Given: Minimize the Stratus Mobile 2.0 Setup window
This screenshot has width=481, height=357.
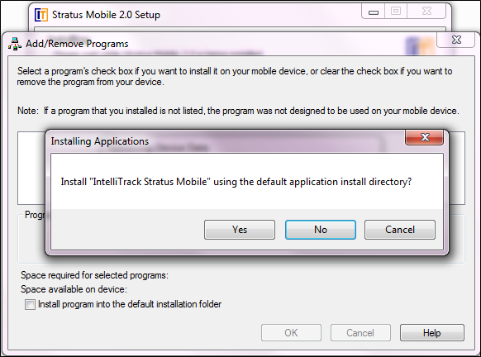Looking at the screenshot, I should pyautogui.click(x=374, y=12).
